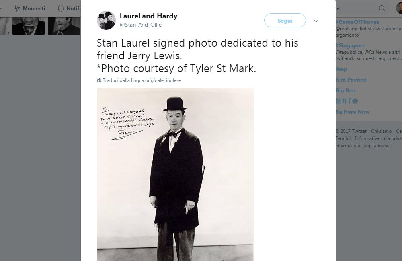View the Be Here Now trend
402x261 pixels.
pos(352,112)
